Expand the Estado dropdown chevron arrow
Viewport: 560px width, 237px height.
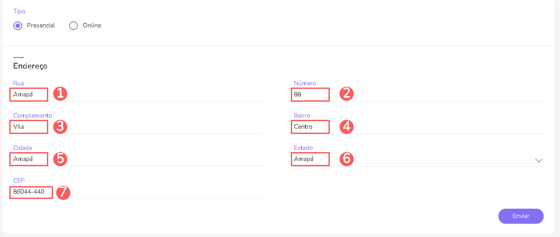tap(539, 160)
